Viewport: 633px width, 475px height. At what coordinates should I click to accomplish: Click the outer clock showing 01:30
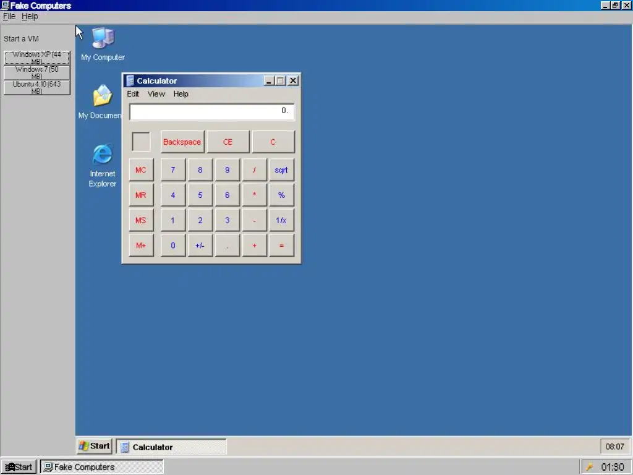click(613, 467)
